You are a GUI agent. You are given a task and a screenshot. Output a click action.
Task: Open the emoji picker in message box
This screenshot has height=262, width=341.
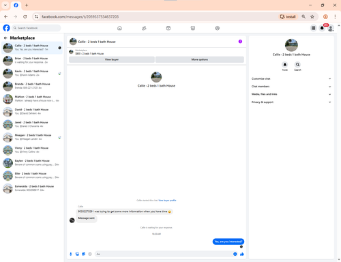[x=235, y=254]
